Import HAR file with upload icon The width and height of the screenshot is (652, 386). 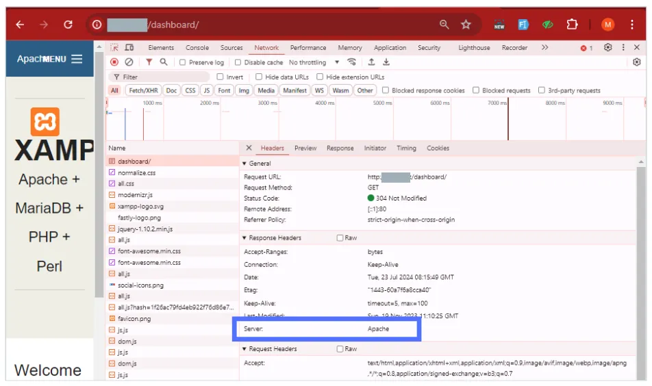coord(371,62)
